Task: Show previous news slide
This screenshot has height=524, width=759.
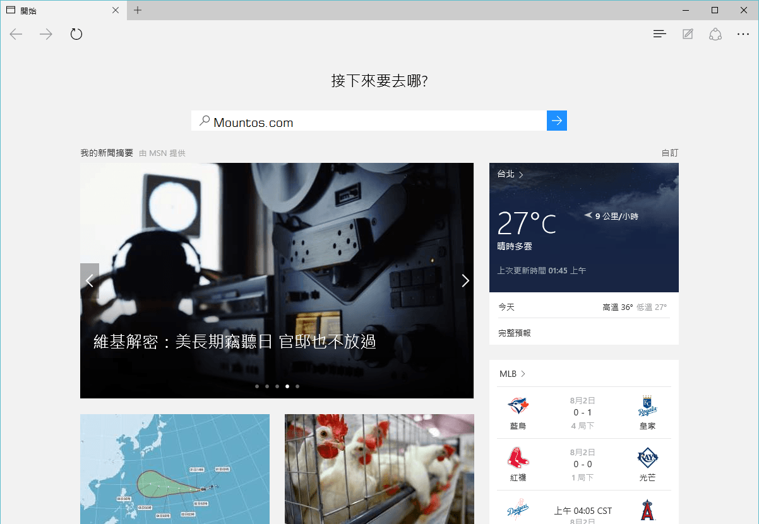Action: (x=90, y=280)
